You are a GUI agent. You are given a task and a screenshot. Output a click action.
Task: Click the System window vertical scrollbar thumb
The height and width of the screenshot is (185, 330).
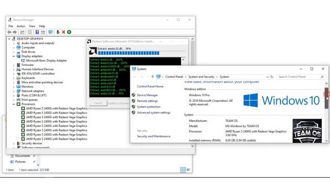click(x=326, y=98)
